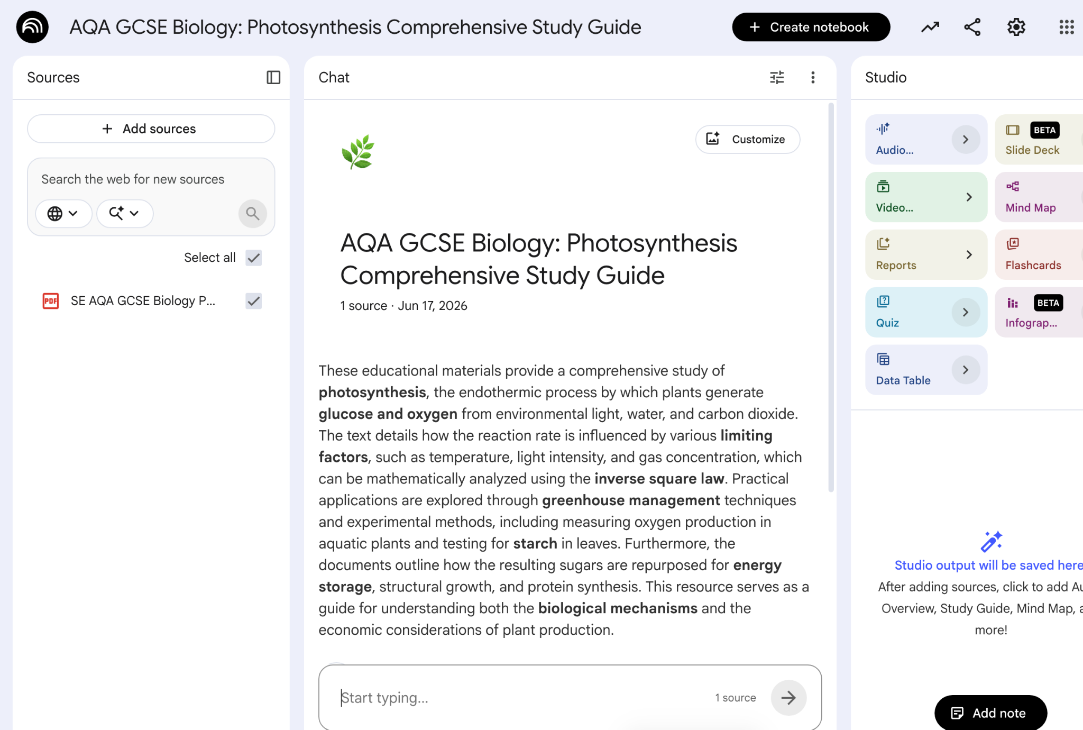1083x730 pixels.
Task: Click the '1 source' label in chat box
Action: pos(736,698)
